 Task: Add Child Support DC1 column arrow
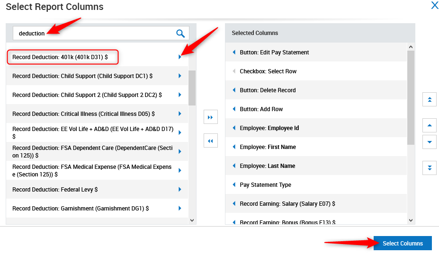(180, 76)
